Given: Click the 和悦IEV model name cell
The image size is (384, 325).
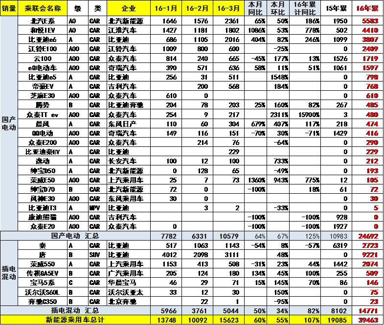Looking at the screenshot, I should pyautogui.click(x=43, y=30).
